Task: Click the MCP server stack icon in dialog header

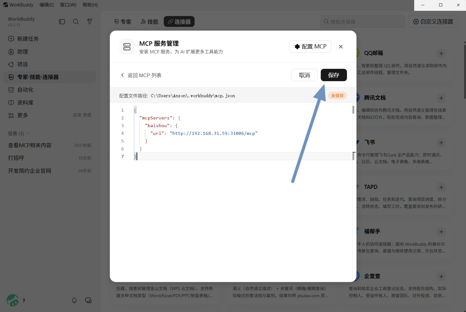Action: click(127, 47)
